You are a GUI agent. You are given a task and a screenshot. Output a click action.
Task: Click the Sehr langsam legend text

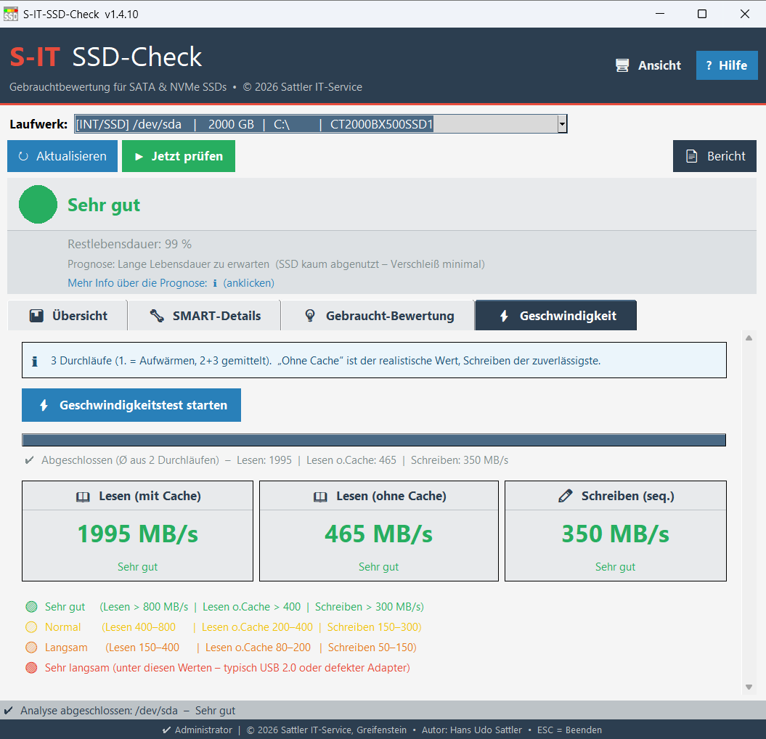tap(227, 668)
